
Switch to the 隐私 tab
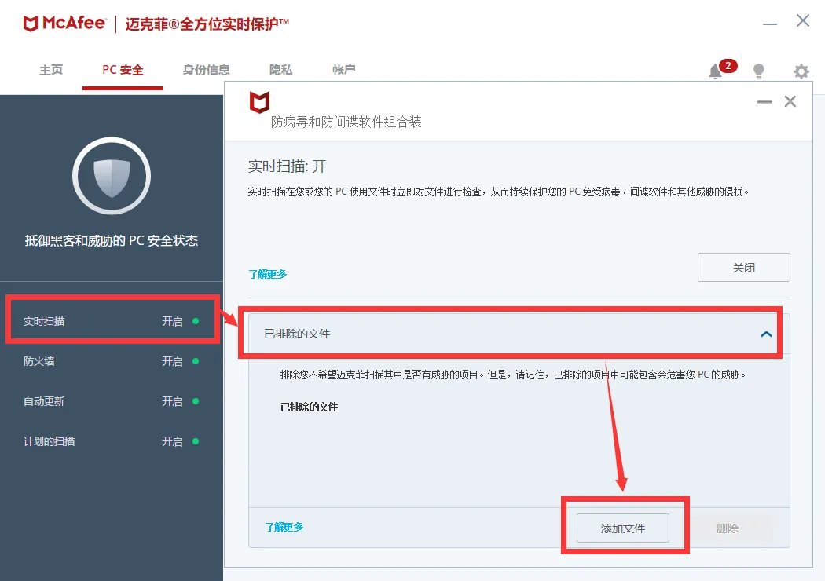[280, 70]
